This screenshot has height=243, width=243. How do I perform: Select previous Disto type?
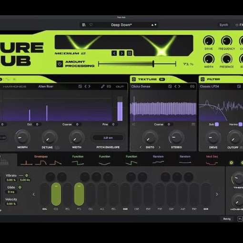click(x=141, y=147)
